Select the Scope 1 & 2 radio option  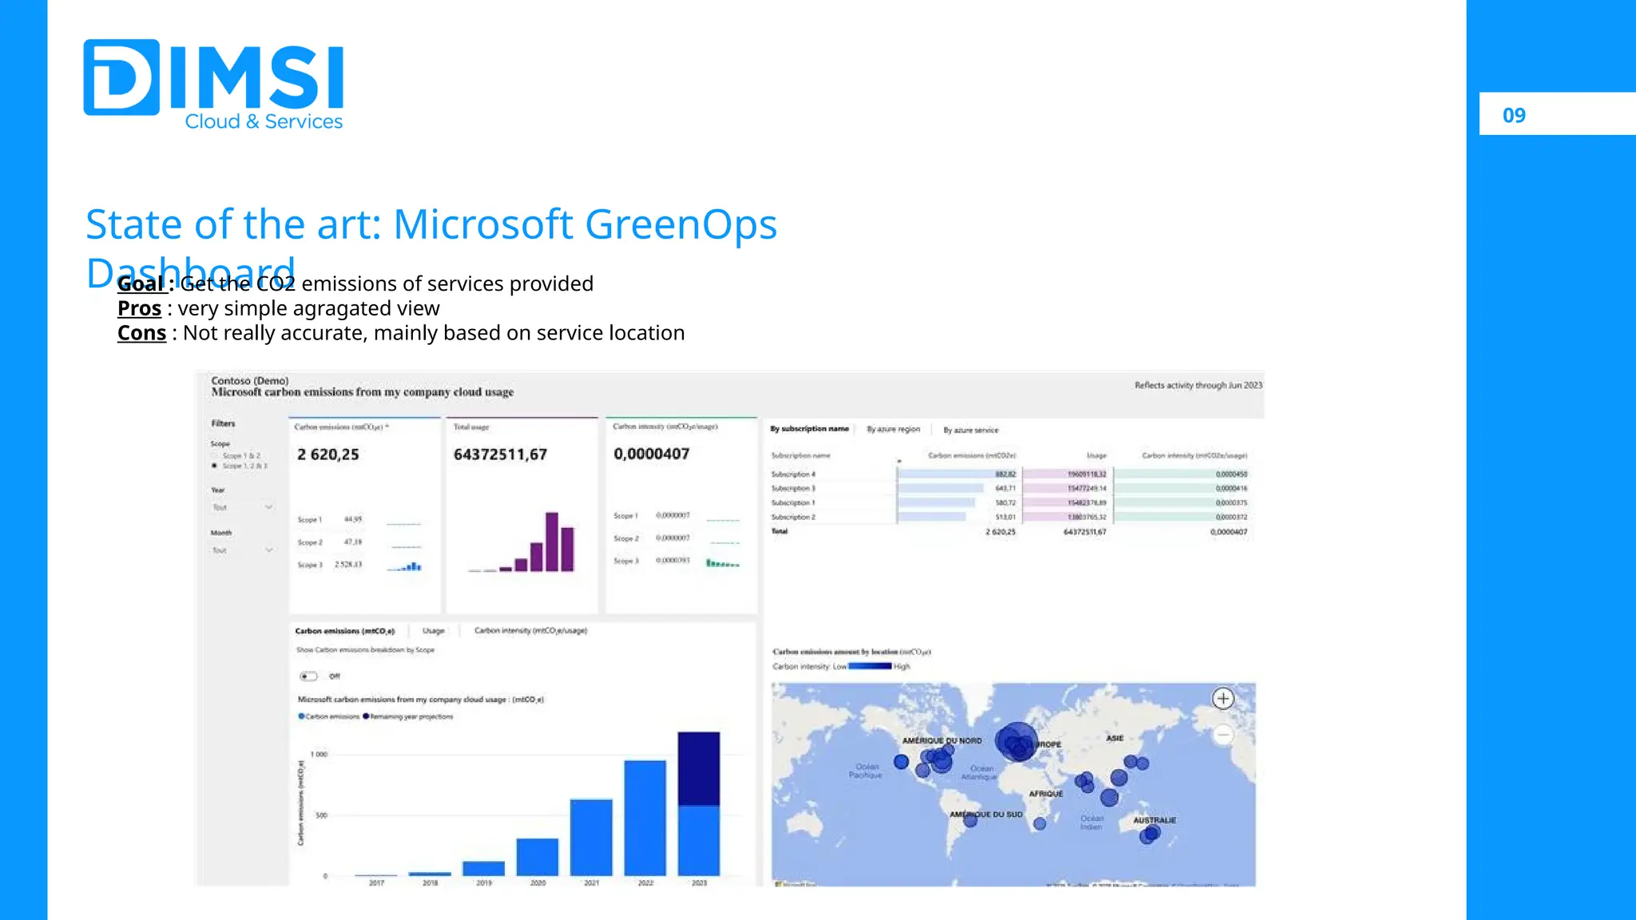point(215,455)
